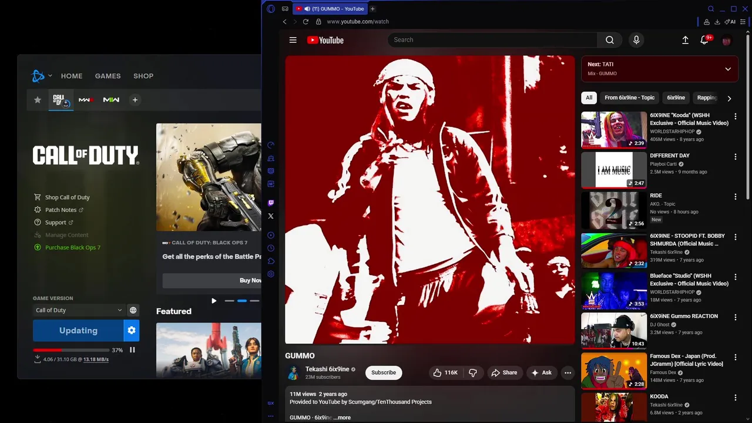Open options for 6IX9INE Kooda video
Image resolution: width=752 pixels, height=423 pixels.
tap(736, 117)
